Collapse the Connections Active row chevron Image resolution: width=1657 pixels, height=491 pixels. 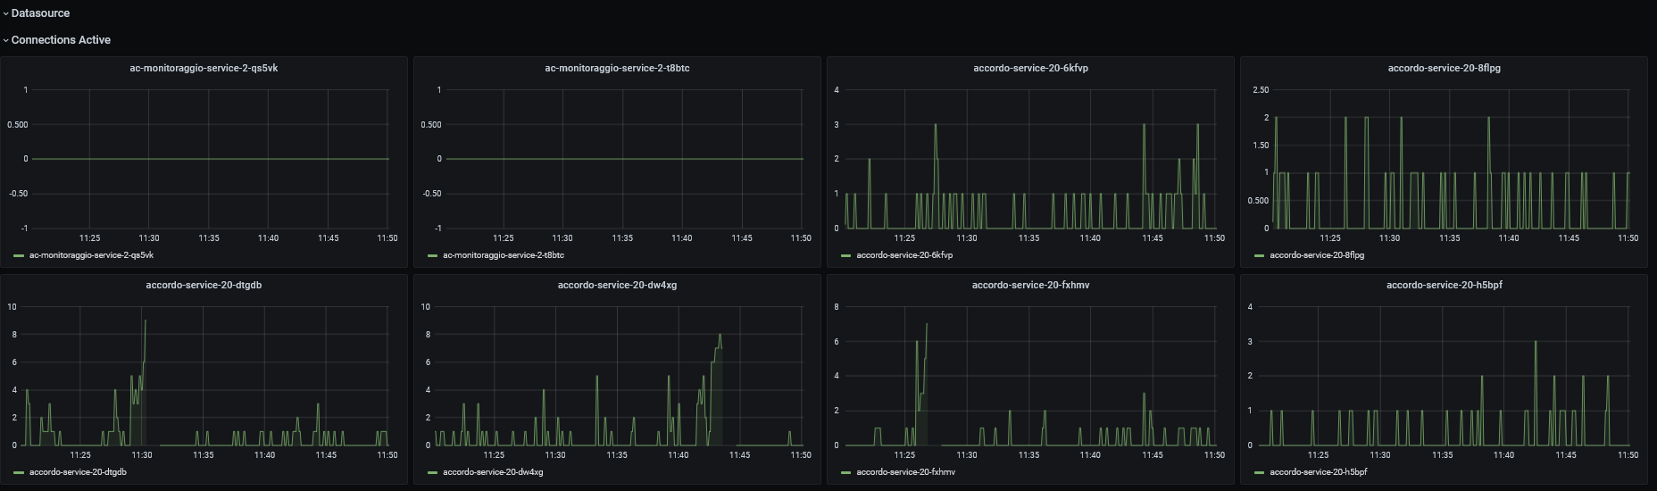5,40
